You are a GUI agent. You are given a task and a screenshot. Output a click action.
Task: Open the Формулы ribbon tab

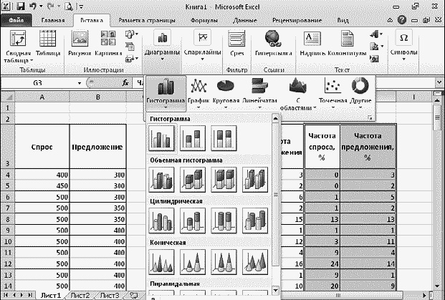pos(204,21)
